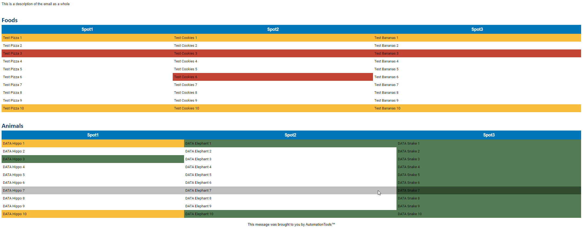Select the Test Pizza 2 cell

87,46
